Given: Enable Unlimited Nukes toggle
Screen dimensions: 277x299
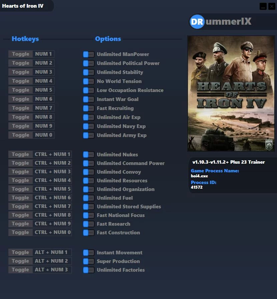Looking at the screenshot, I should (89, 155).
